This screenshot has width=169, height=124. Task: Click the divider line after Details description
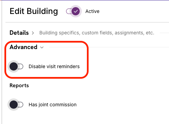(164, 33)
